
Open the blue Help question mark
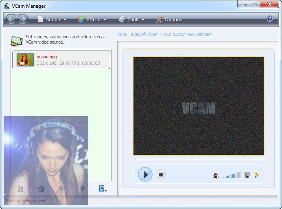tap(270, 19)
